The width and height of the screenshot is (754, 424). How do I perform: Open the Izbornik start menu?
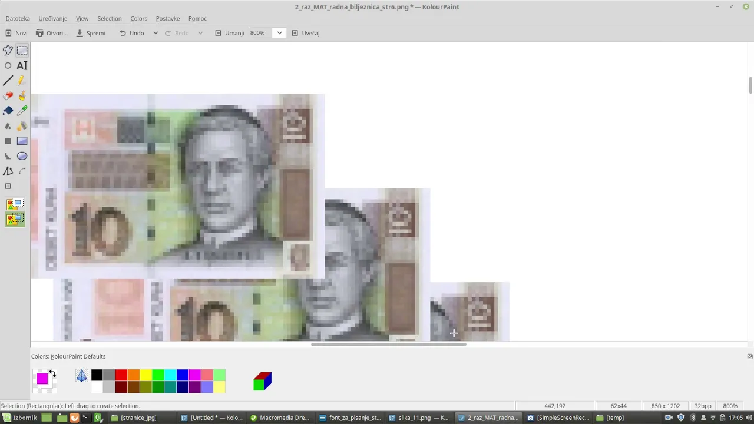tap(20, 418)
